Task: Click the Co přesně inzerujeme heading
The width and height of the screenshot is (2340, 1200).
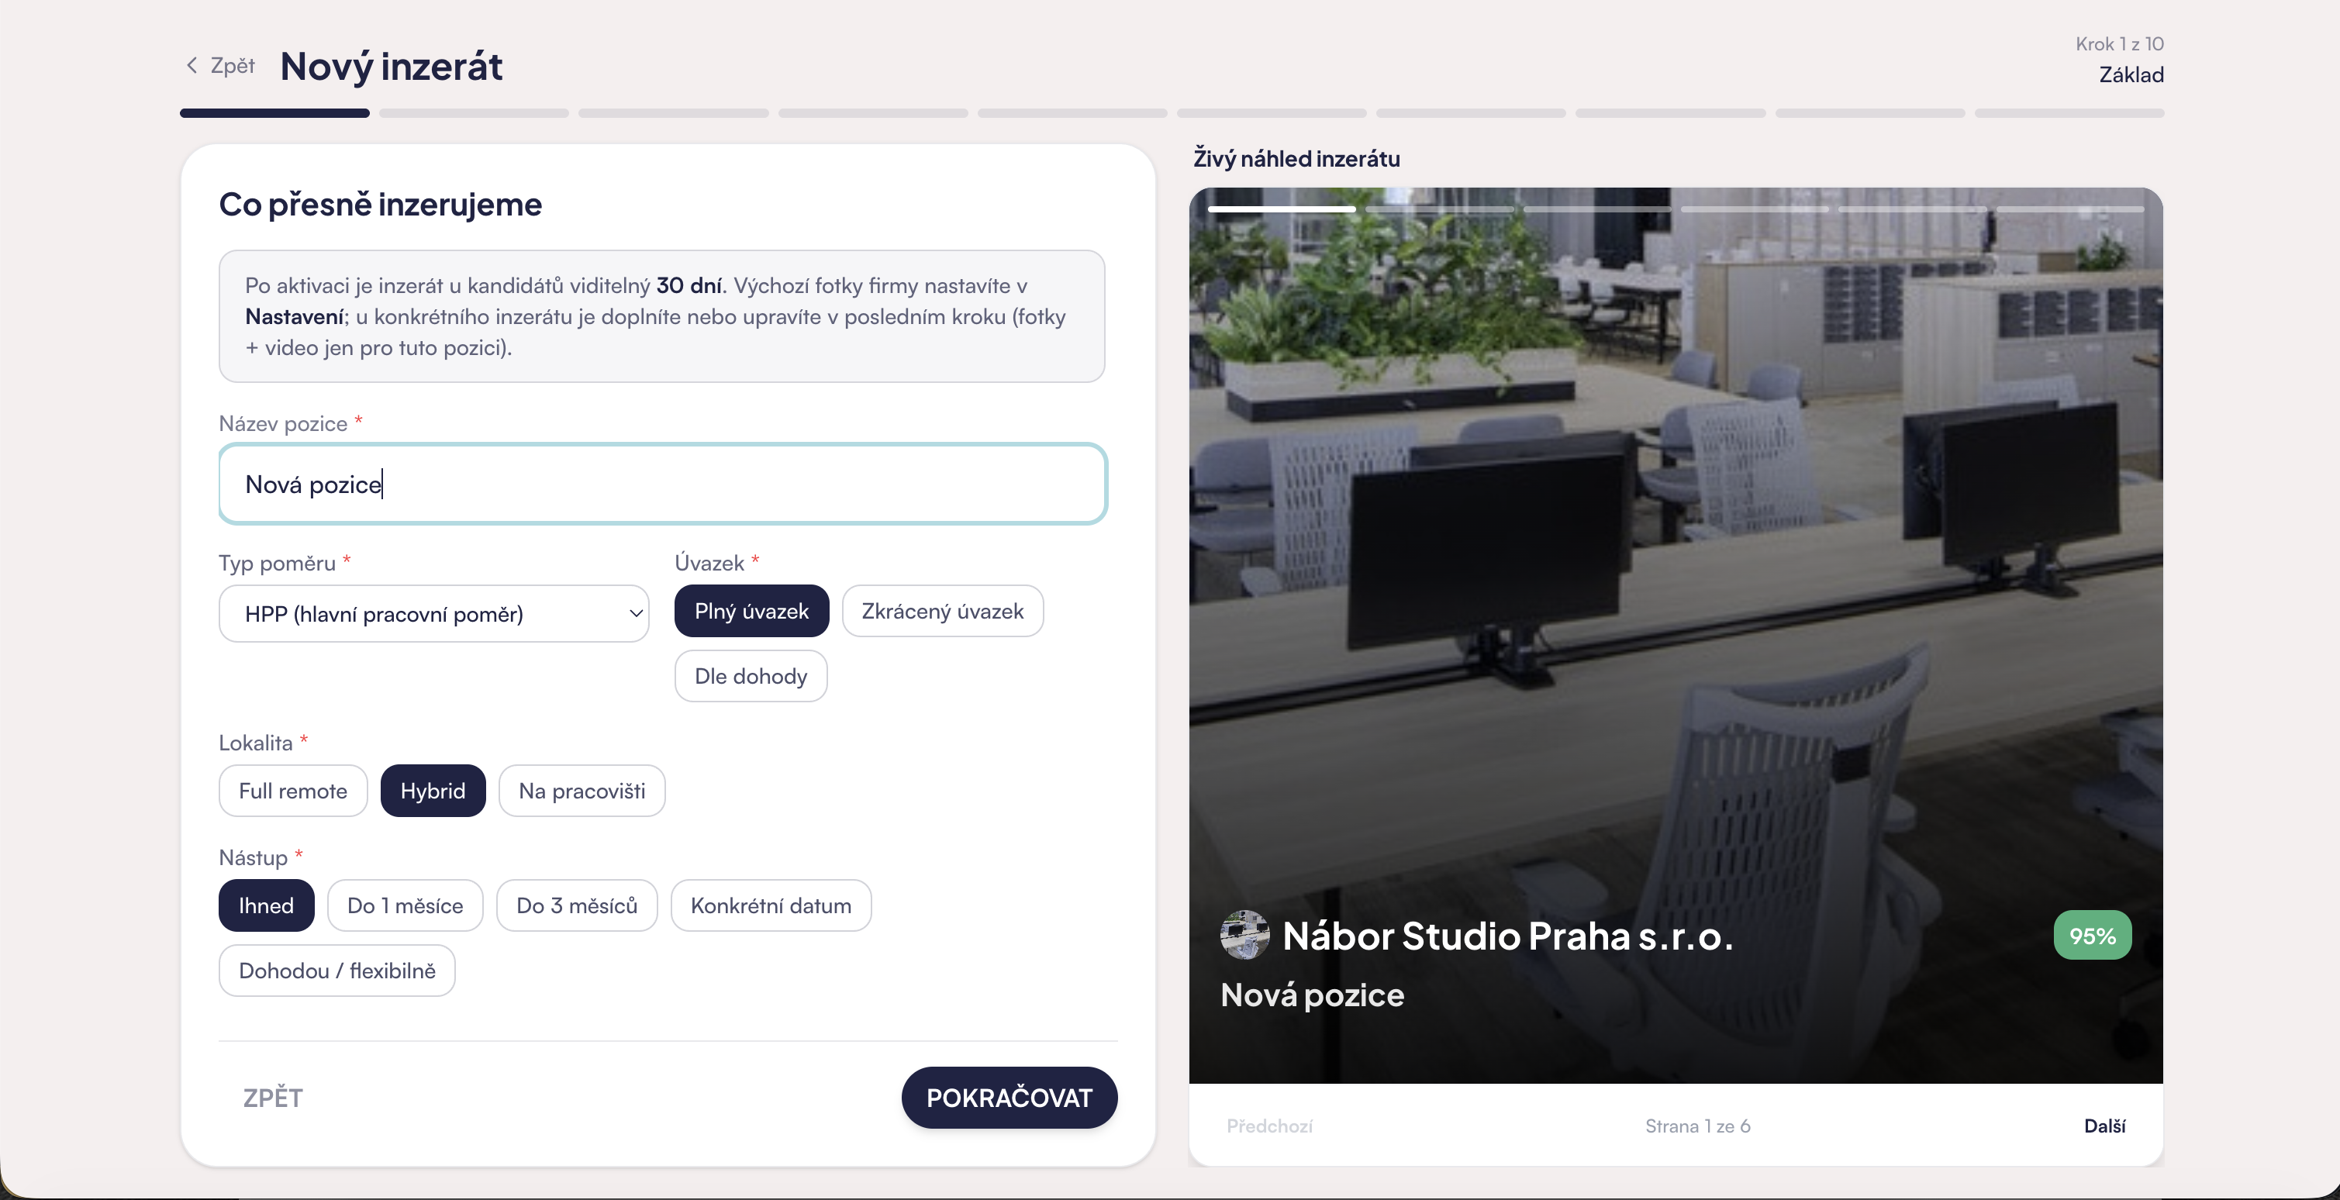Action: [380, 205]
